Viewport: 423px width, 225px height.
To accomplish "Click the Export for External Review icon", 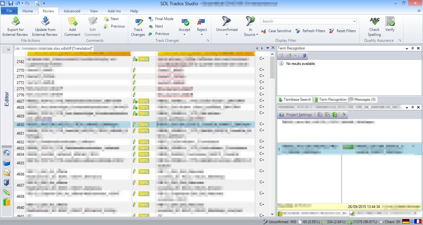I will point(15,21).
